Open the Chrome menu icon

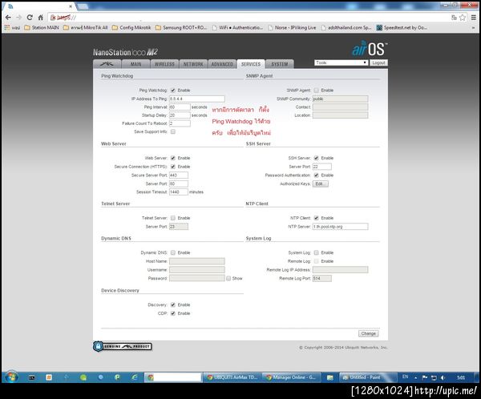(x=474, y=18)
